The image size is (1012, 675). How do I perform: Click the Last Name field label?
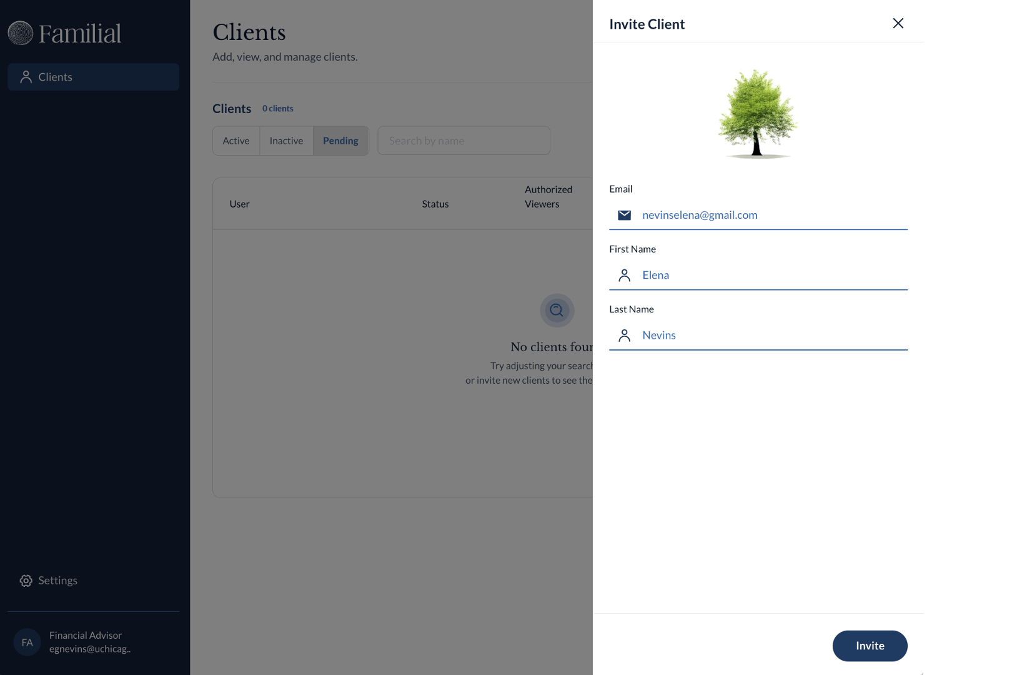tap(632, 309)
